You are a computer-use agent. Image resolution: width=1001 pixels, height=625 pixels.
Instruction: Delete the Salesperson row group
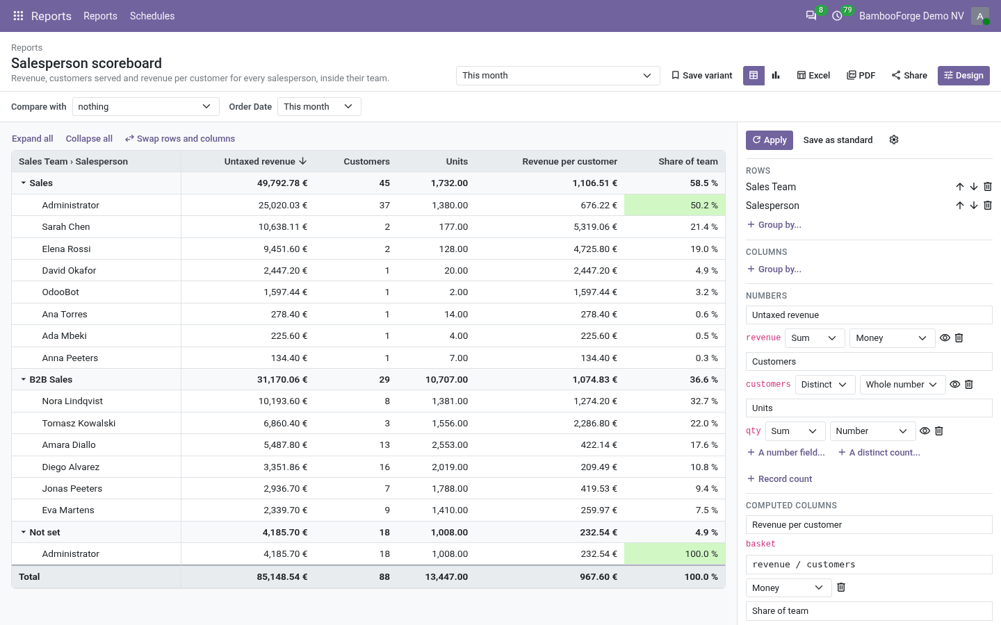pyautogui.click(x=988, y=206)
